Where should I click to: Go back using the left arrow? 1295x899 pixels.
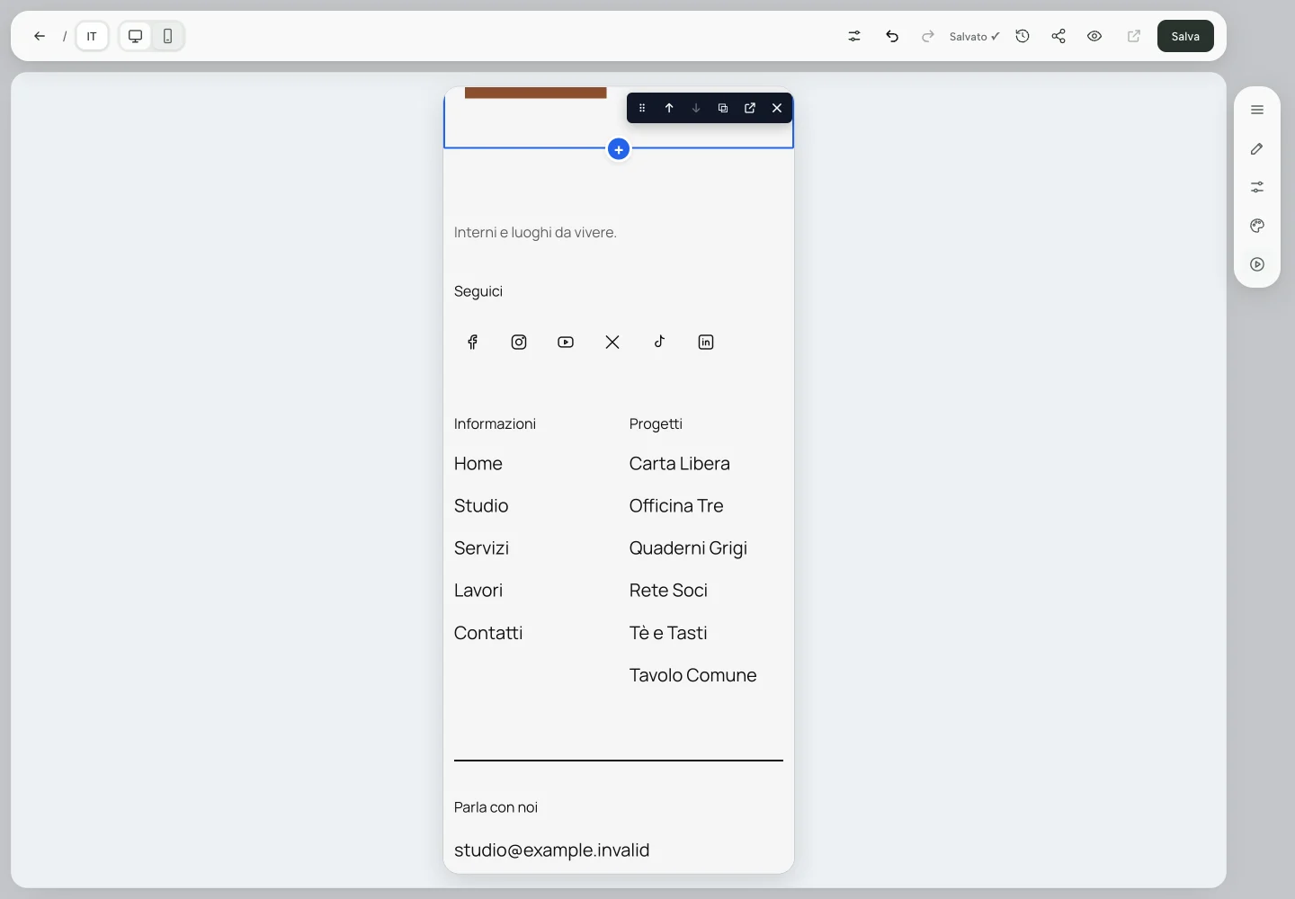click(40, 36)
